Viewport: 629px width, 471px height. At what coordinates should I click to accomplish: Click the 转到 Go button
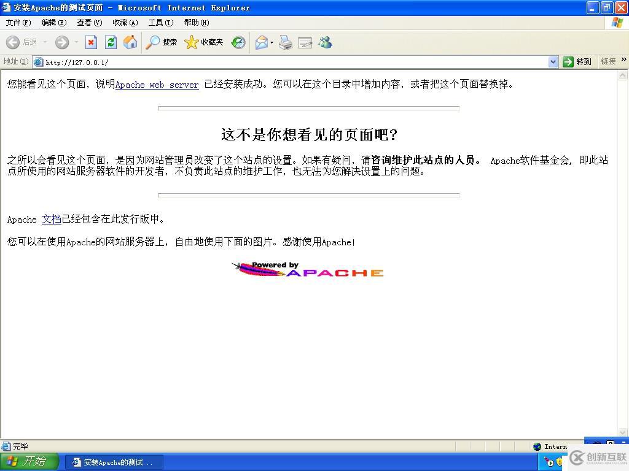pos(577,62)
